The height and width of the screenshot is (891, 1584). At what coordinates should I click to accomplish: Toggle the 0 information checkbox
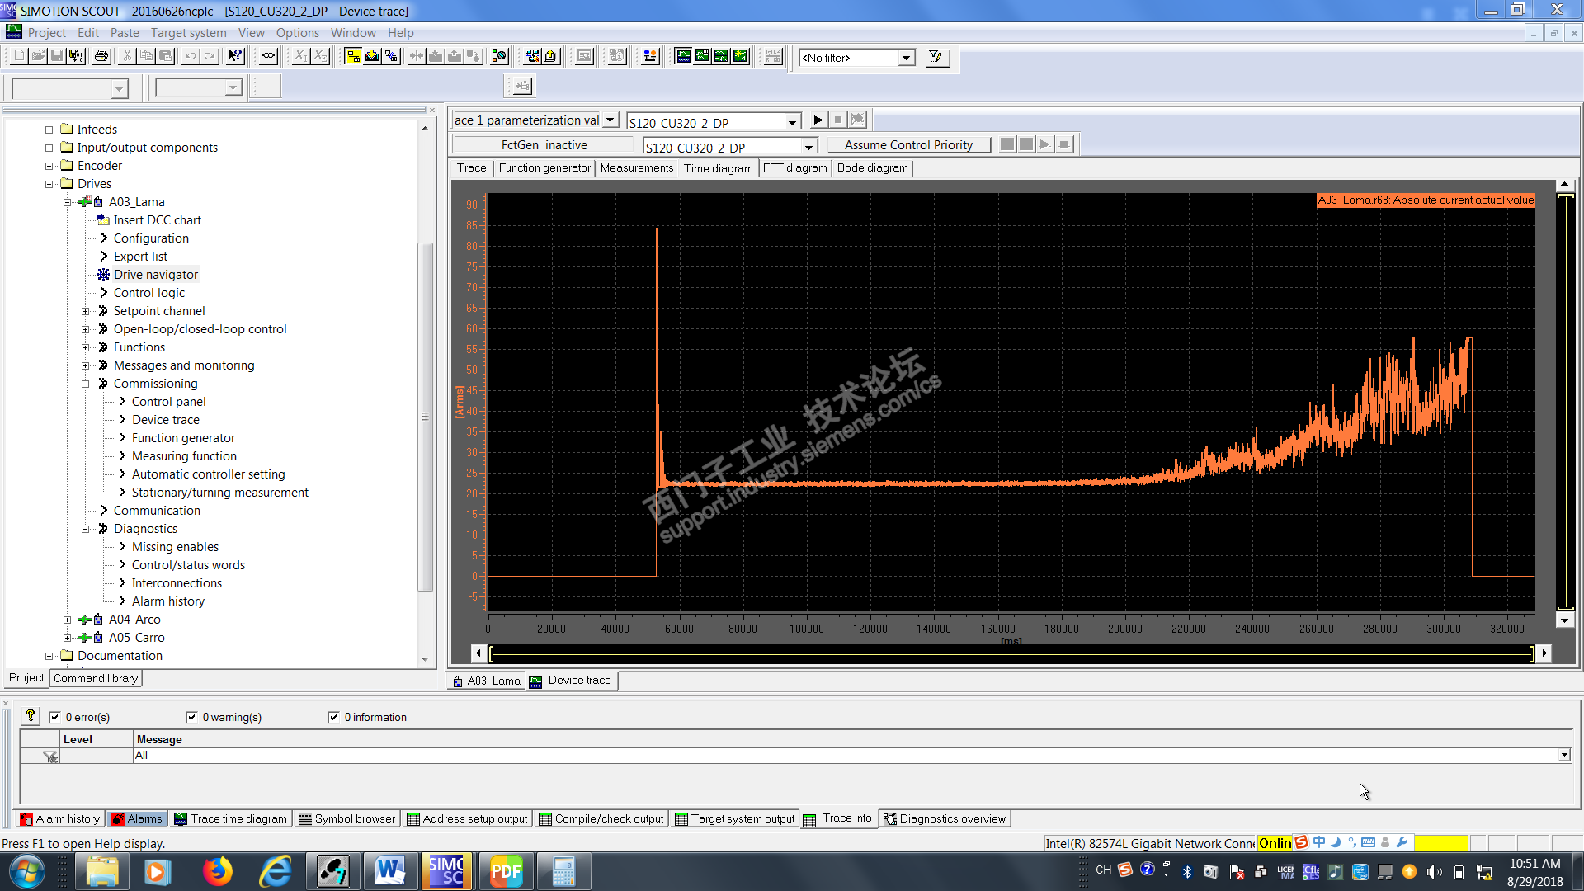(x=333, y=717)
